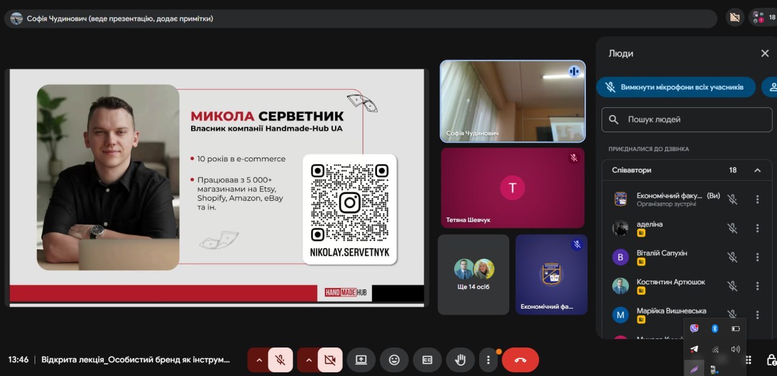This screenshot has height=376, width=777.
Task: Click muted mic icon for Костянтин Артюшок
Action: 733,286
